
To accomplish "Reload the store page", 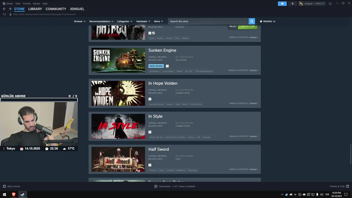I will click(4, 14).
